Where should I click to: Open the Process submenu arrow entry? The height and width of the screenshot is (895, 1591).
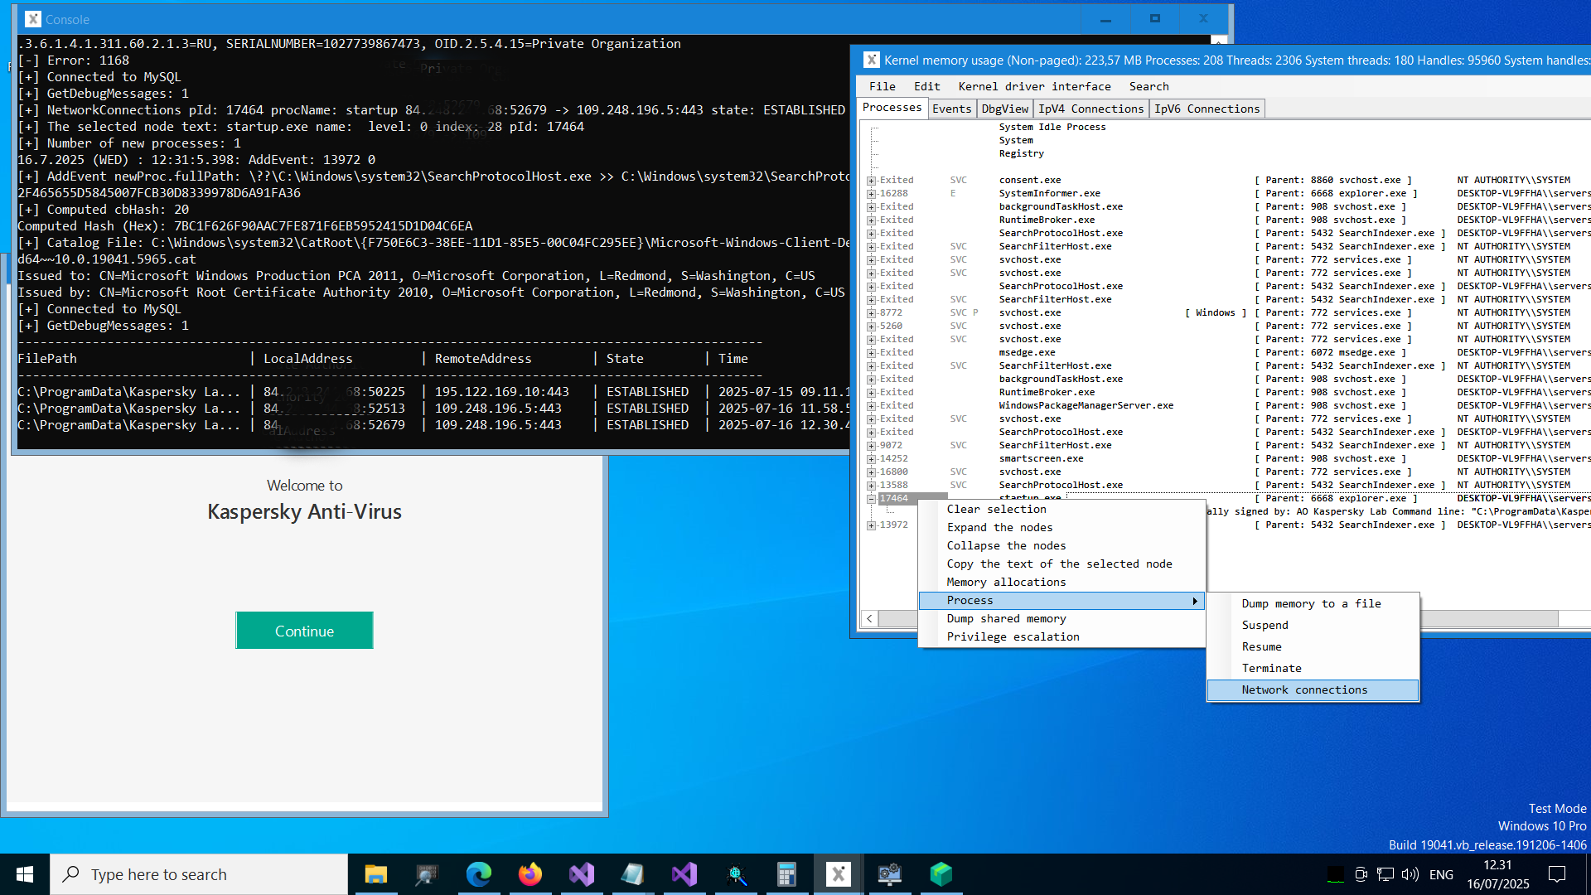(x=1061, y=600)
